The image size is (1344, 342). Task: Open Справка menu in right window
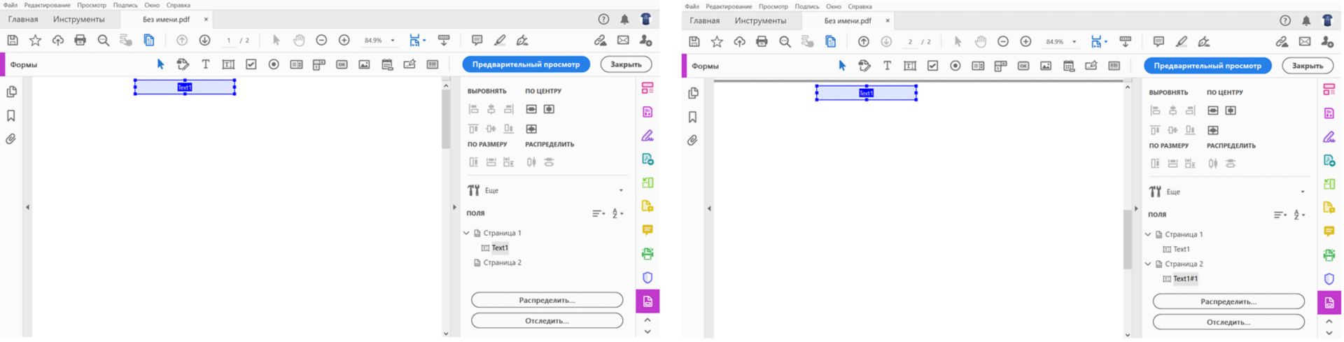[x=860, y=6]
